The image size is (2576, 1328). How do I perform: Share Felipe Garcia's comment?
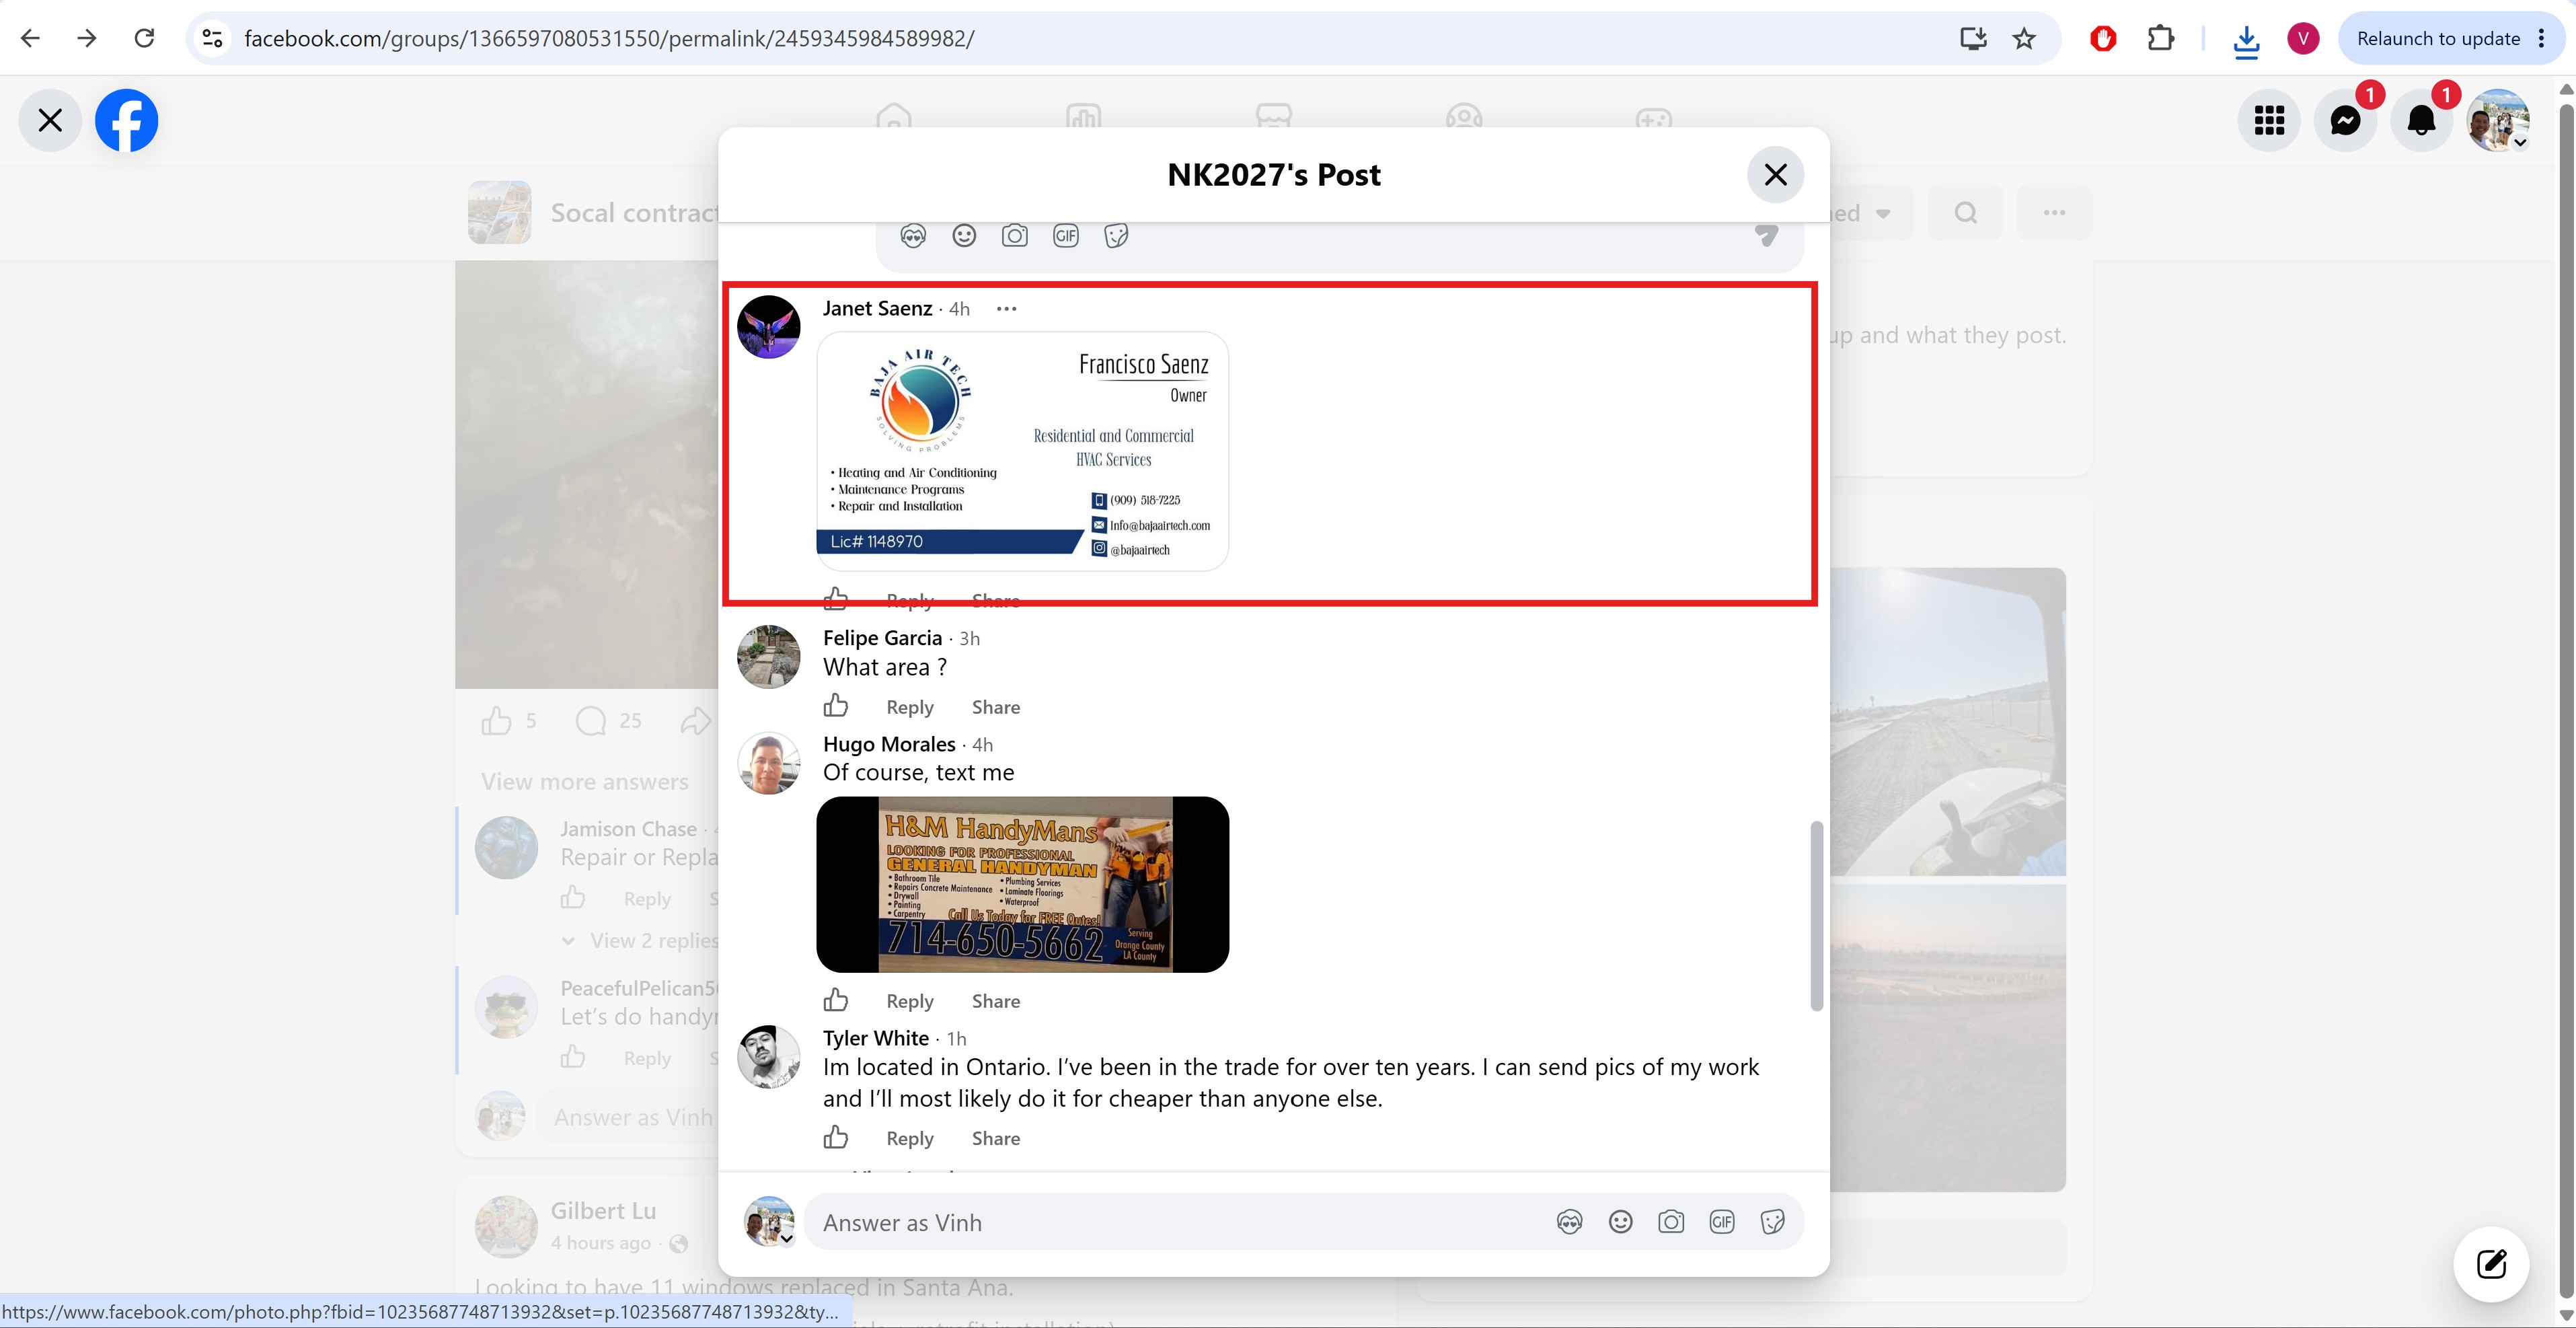(x=996, y=707)
